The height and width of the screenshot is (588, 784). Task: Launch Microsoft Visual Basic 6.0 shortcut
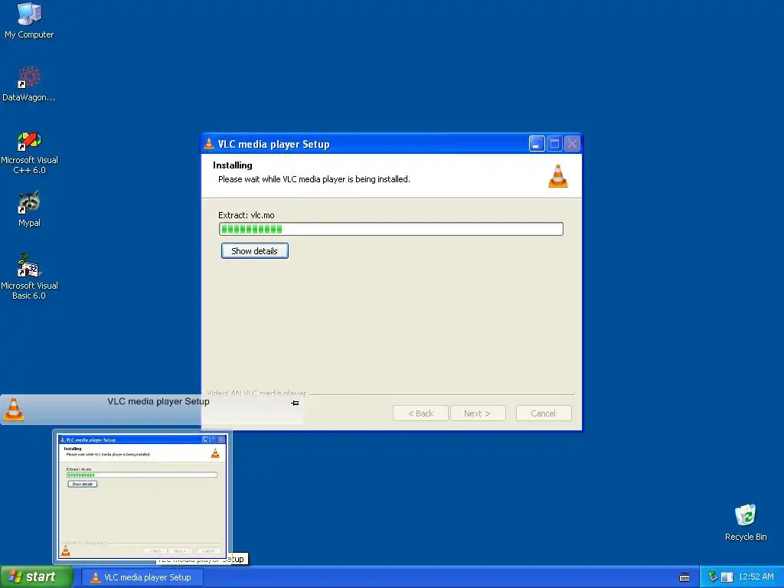coord(29,276)
